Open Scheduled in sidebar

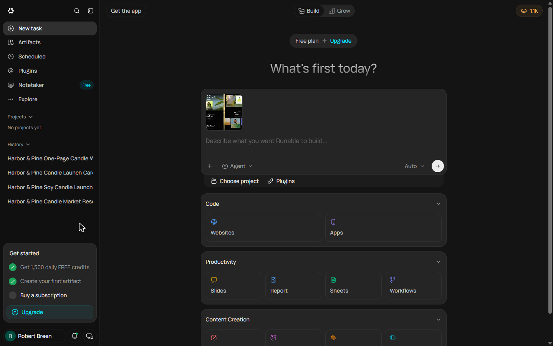coord(50,57)
